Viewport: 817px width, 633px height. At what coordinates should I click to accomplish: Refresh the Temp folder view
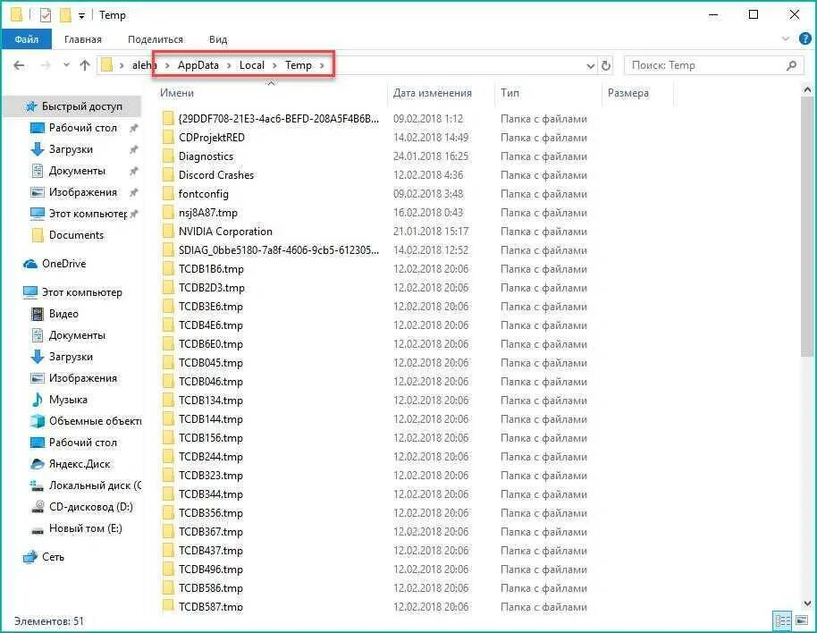pyautogui.click(x=605, y=65)
